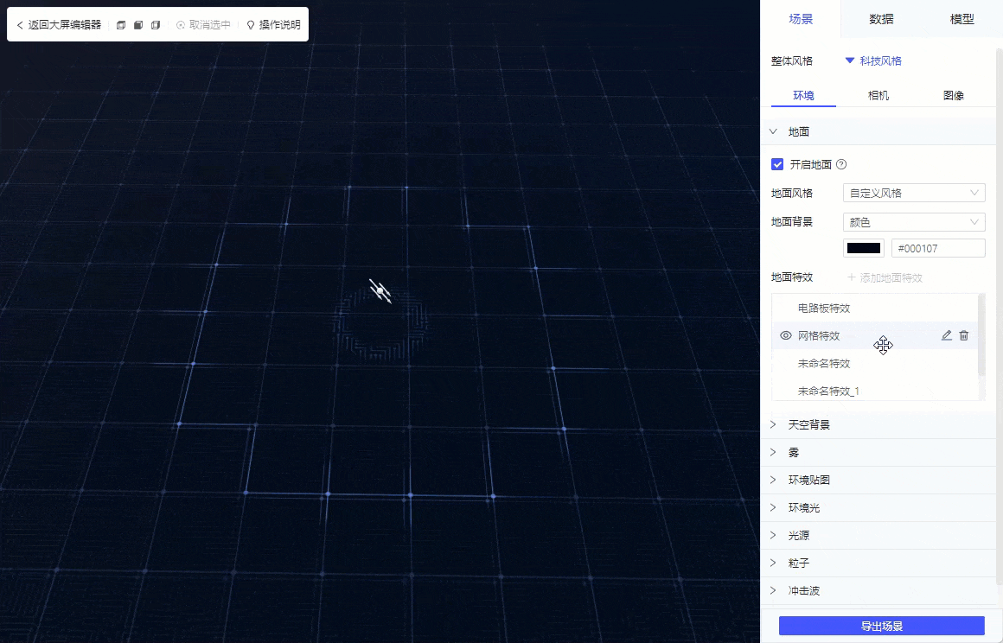
Task: Click the pencil edit icon for 网格特效
Action: tap(947, 335)
